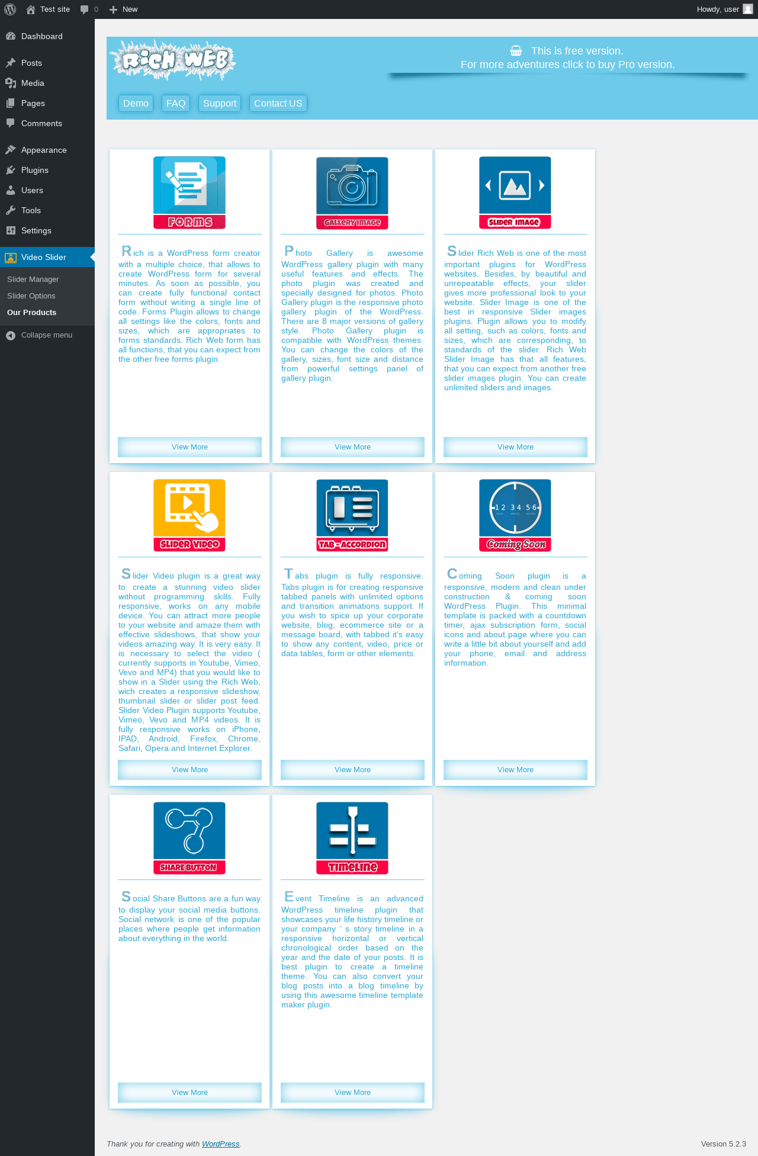The image size is (758, 1156).
Task: Click Version 5.2.3 text
Action: tap(724, 1144)
